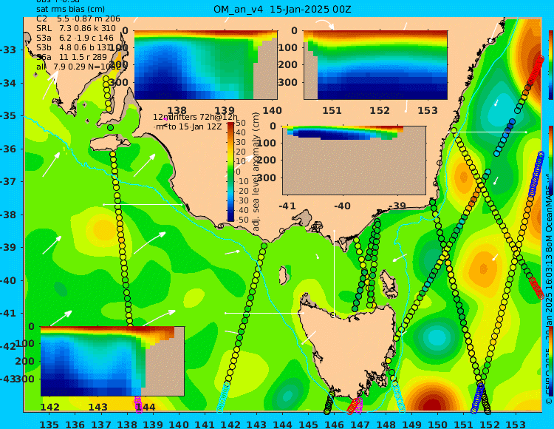Viewport: 554px width, 429px height.
Task: Click the S3b 4.8 0.6 b 131 row
Action: (x=74, y=47)
